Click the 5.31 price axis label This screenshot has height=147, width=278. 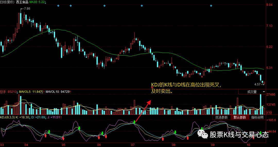coord(270,68)
